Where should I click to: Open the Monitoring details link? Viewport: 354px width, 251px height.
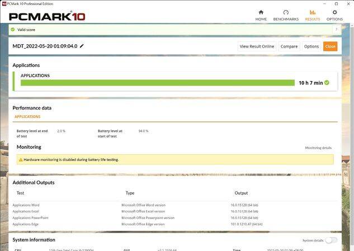tap(318, 148)
